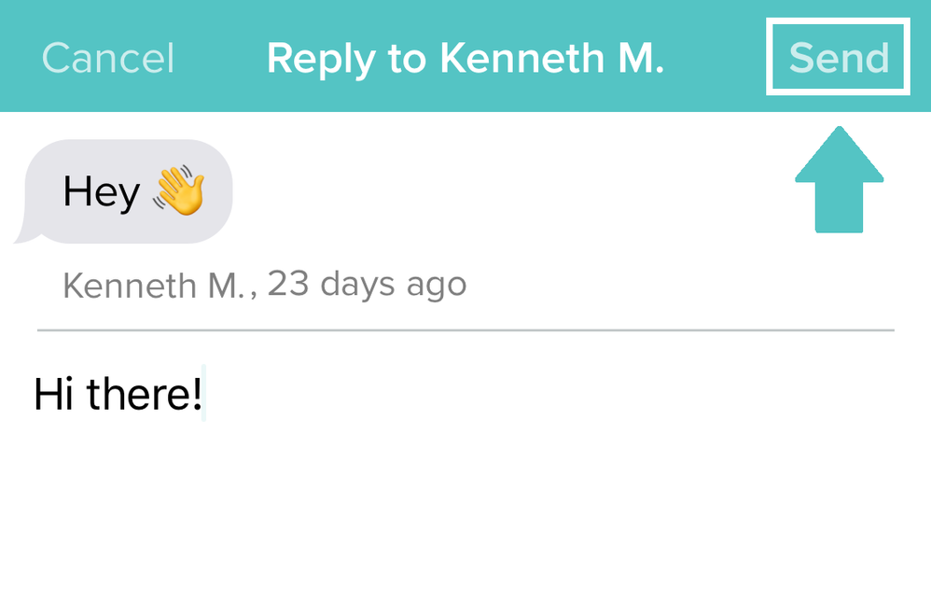Click the waving hand emoji
The width and height of the screenshot is (931, 601).
coord(178,191)
